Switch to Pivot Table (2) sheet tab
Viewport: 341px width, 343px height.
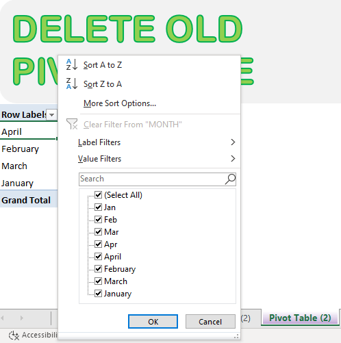click(x=300, y=318)
